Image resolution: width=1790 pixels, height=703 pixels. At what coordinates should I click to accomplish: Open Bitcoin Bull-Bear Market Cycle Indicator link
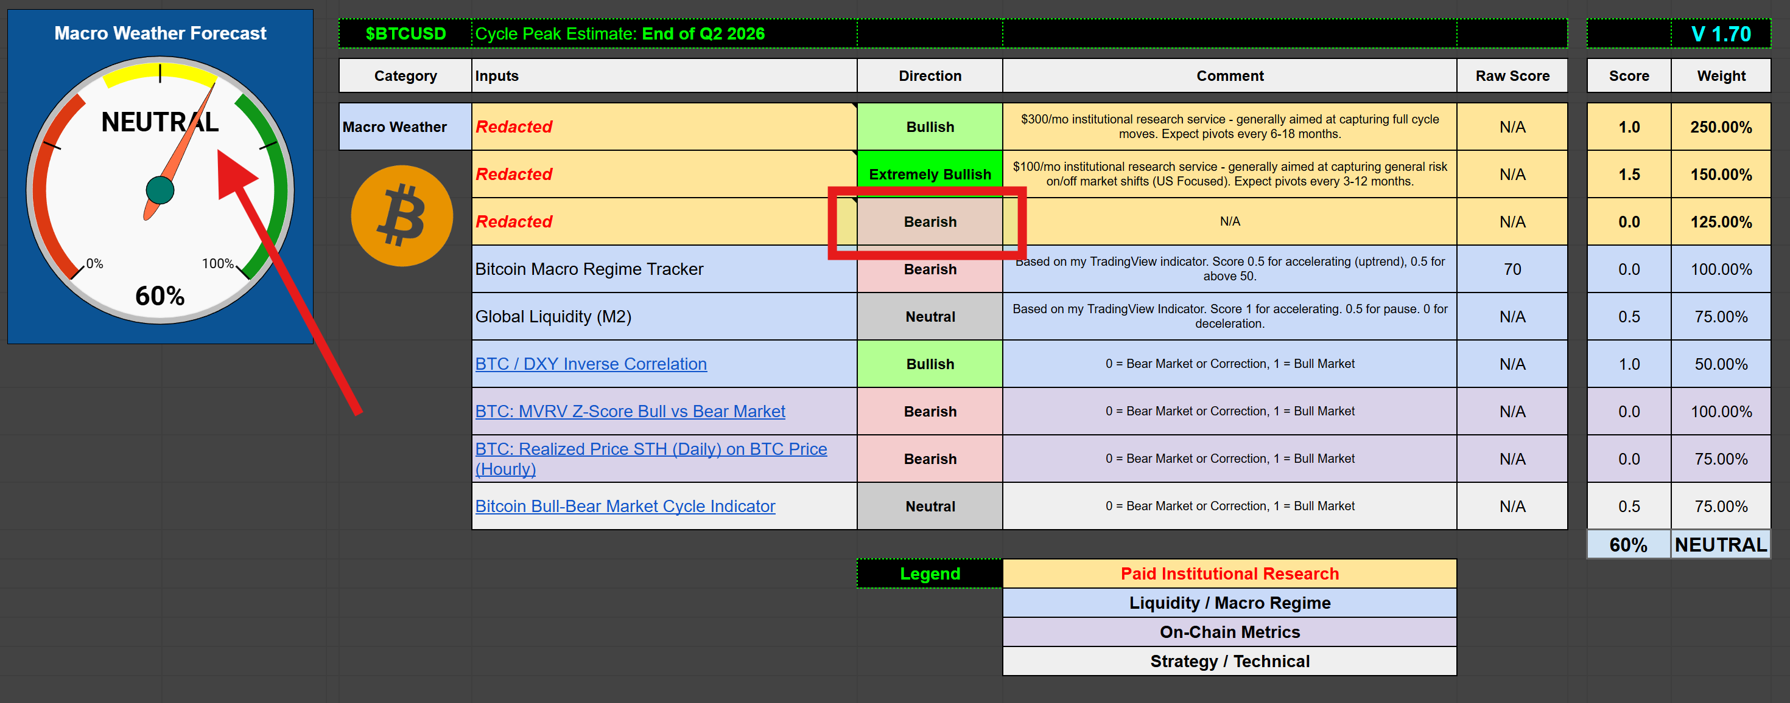625,506
